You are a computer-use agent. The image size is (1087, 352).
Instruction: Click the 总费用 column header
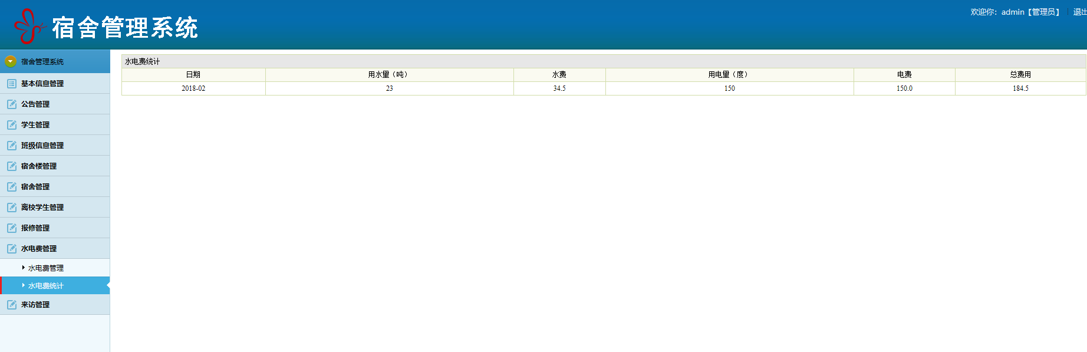tap(1020, 74)
